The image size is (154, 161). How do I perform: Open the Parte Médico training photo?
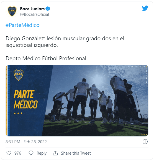(x=77, y=100)
